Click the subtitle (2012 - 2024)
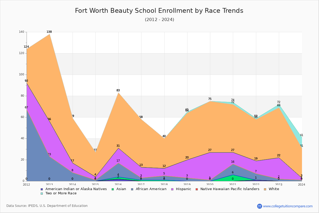The image size is (319, 213). 159,20
